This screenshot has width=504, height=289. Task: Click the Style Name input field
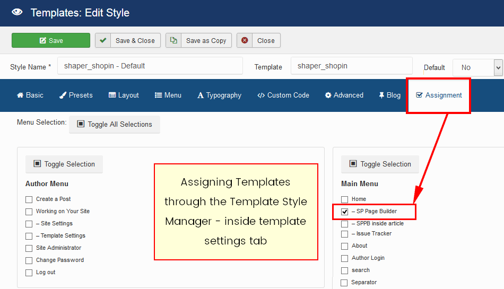tap(150, 66)
